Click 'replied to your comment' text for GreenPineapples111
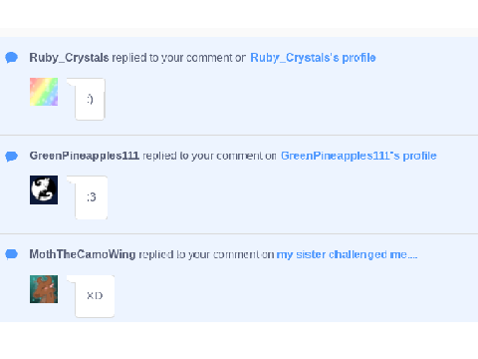Image resolution: width=478 pixels, height=359 pixels. pos(202,156)
